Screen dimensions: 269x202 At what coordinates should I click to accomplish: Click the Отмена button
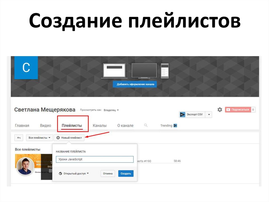pyautogui.click(x=108, y=174)
